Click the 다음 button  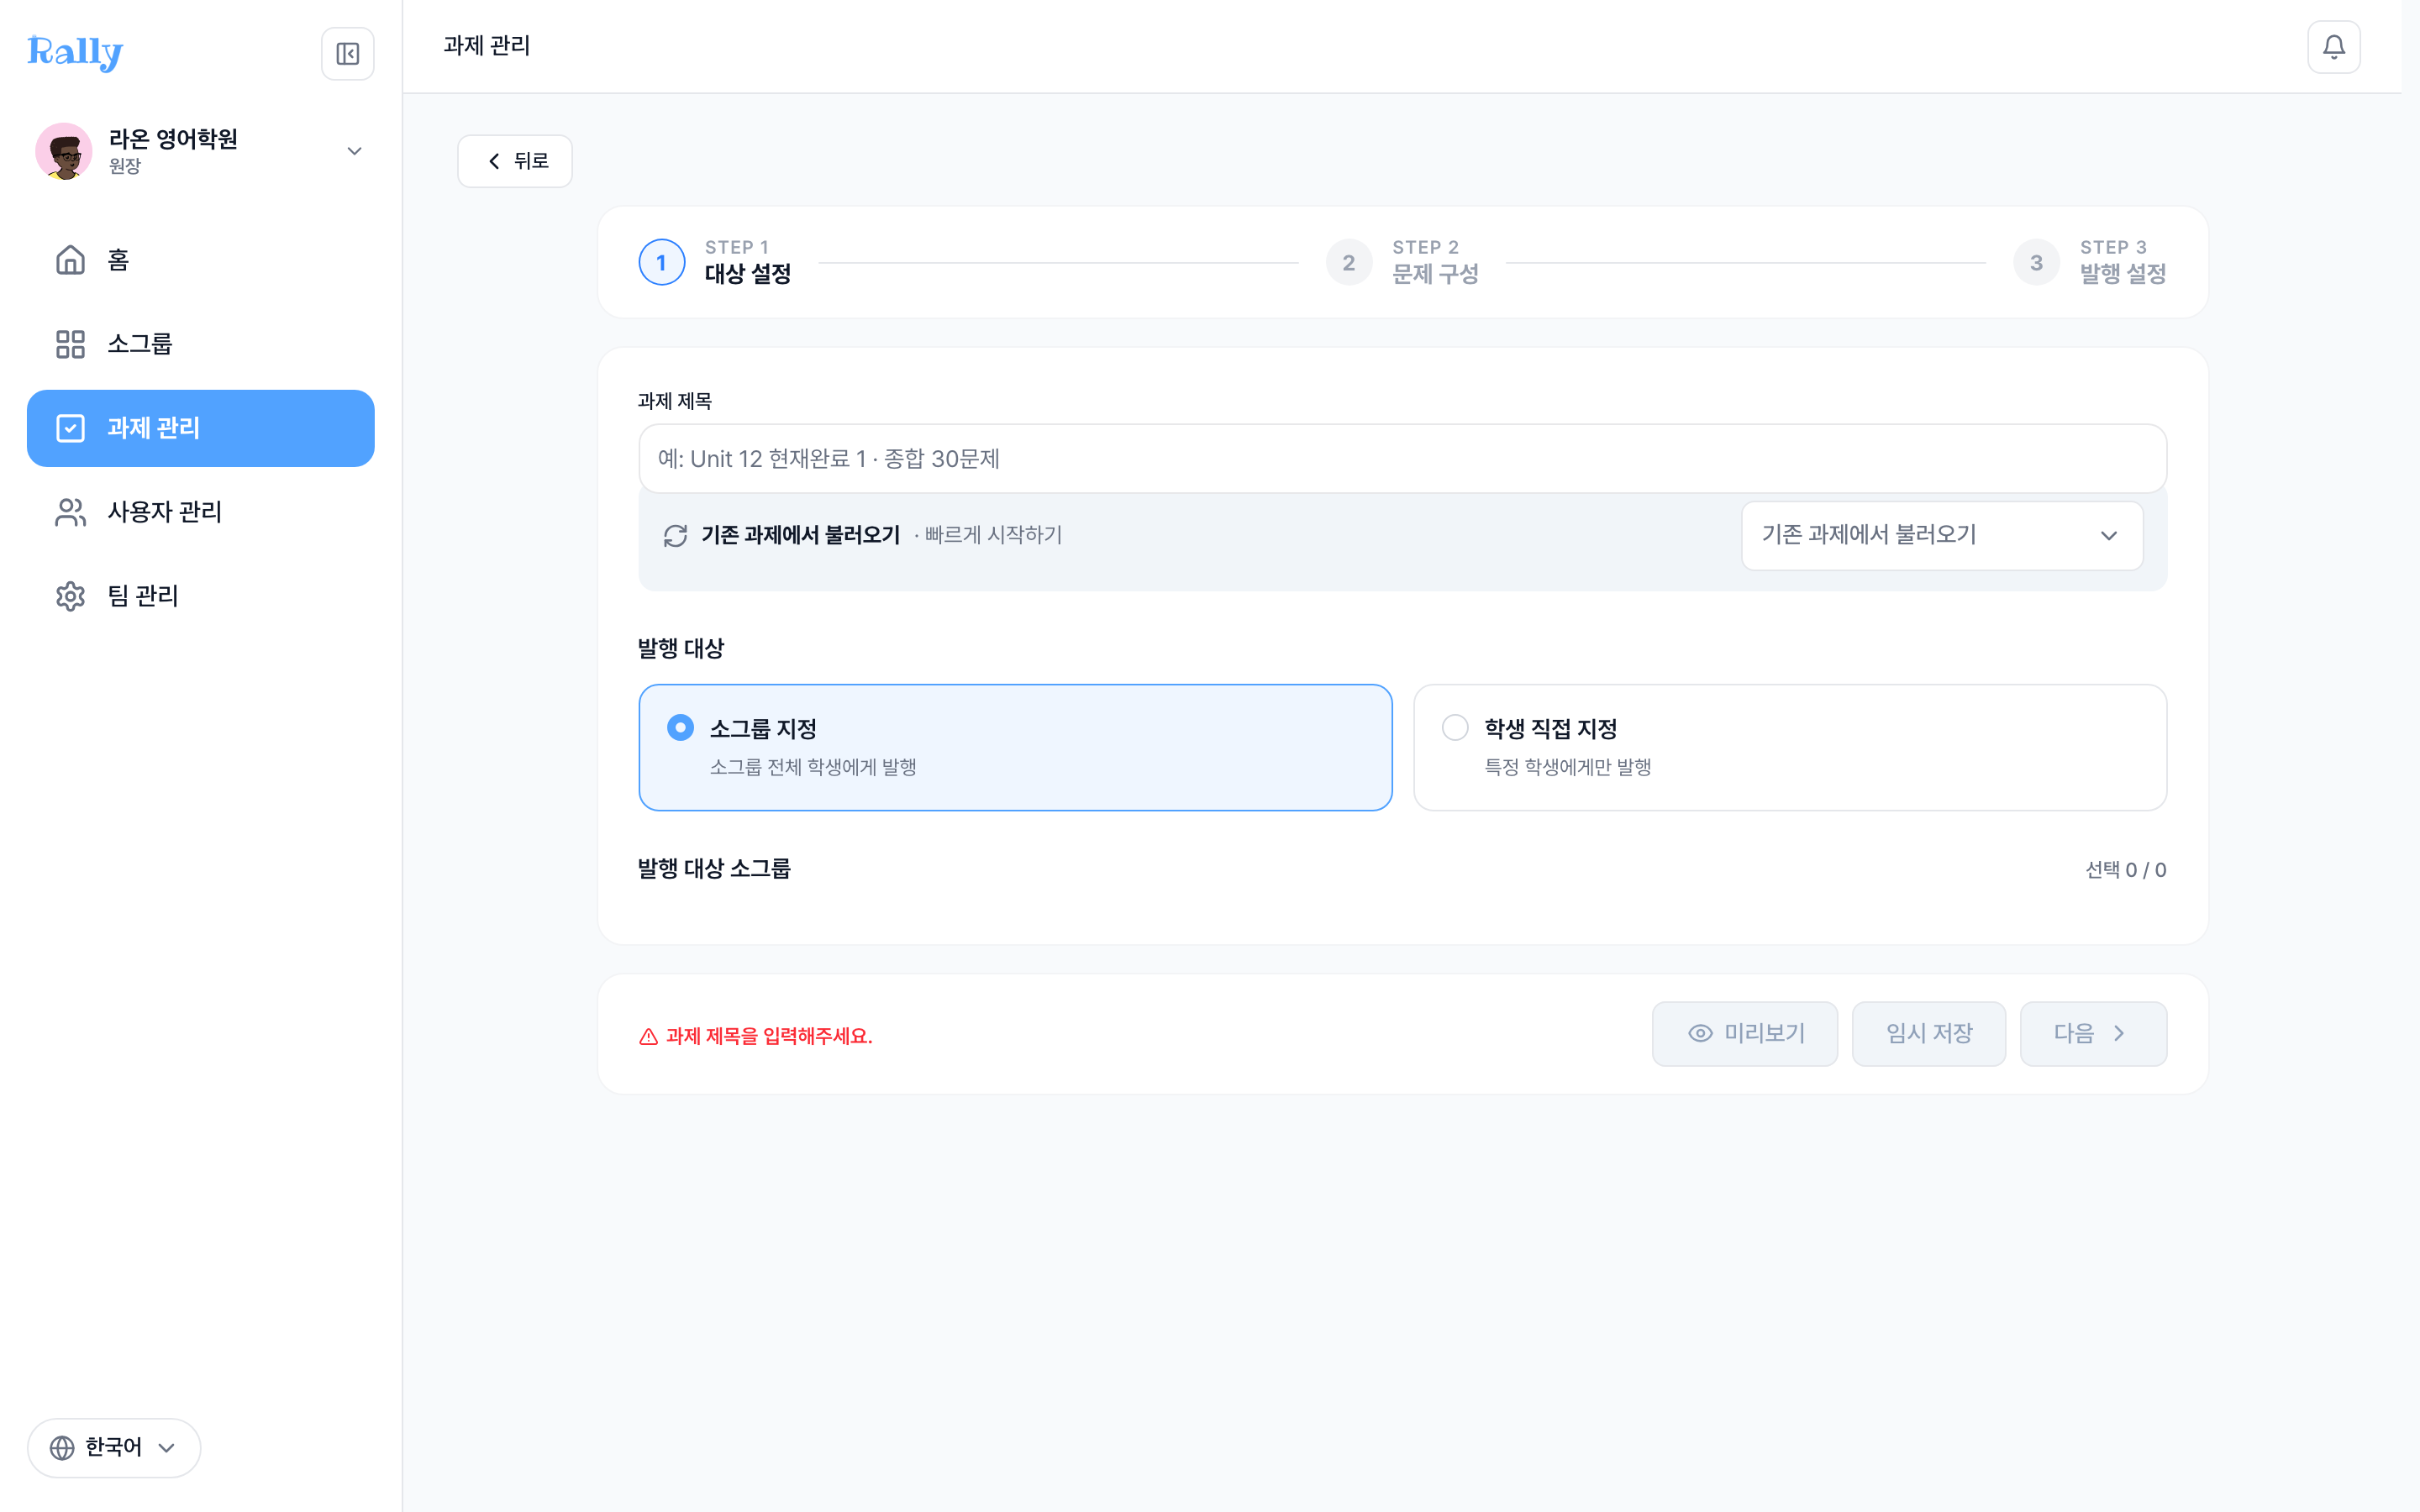(x=2093, y=1033)
